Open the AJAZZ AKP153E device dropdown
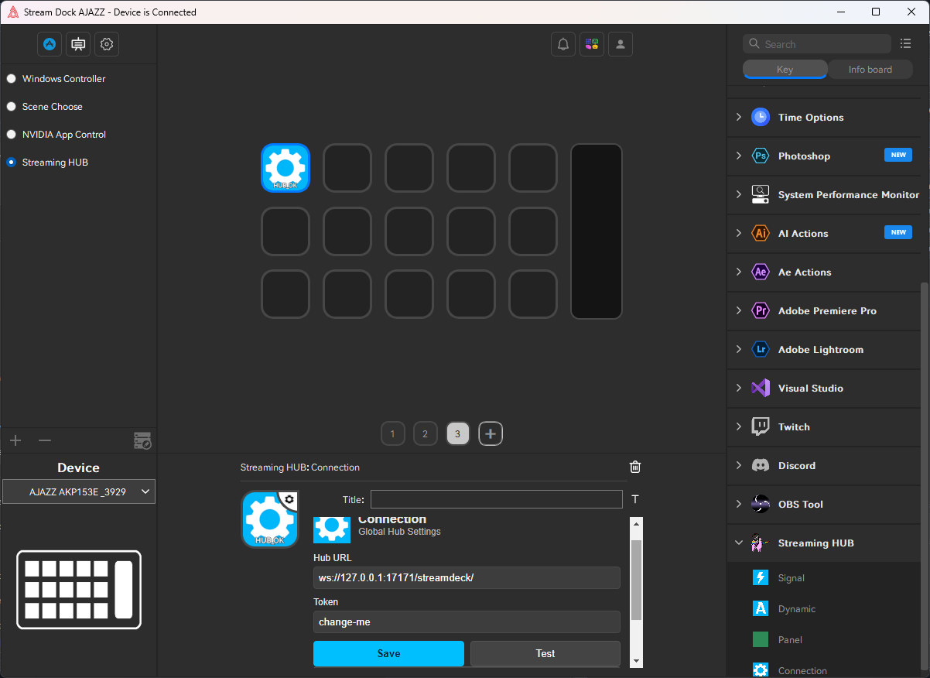Image resolution: width=930 pixels, height=678 pixels. tap(79, 491)
